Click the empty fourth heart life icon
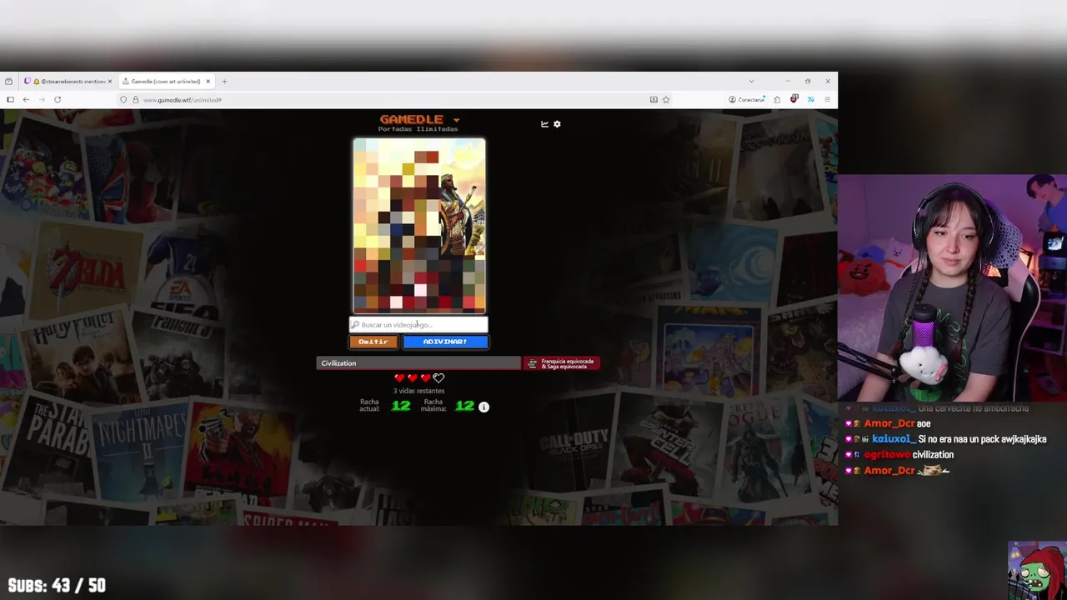The height and width of the screenshot is (600, 1067). pos(438,378)
